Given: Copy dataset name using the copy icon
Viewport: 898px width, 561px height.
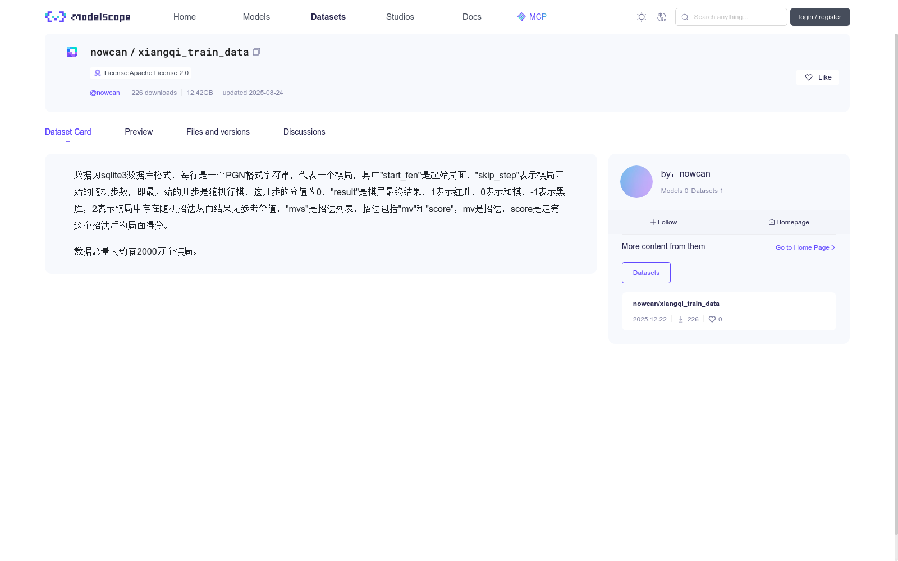Looking at the screenshot, I should click(x=256, y=52).
